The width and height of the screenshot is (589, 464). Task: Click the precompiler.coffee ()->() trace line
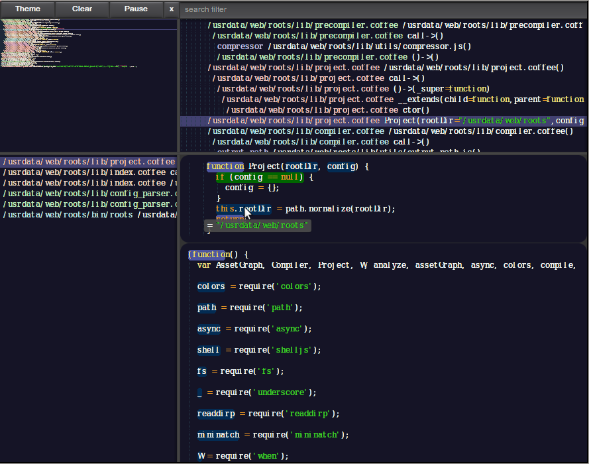point(327,57)
